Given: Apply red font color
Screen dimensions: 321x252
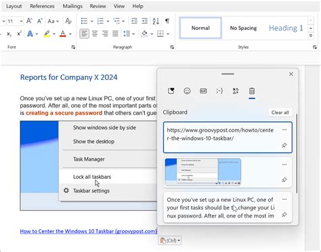Looking at the screenshot, I should pyautogui.click(x=63, y=34).
